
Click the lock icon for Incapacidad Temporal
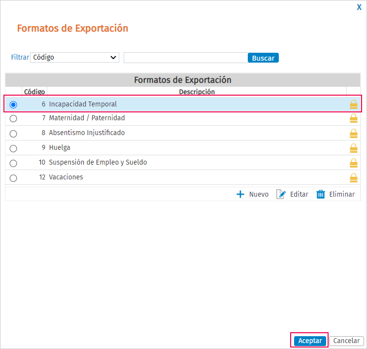coord(353,105)
